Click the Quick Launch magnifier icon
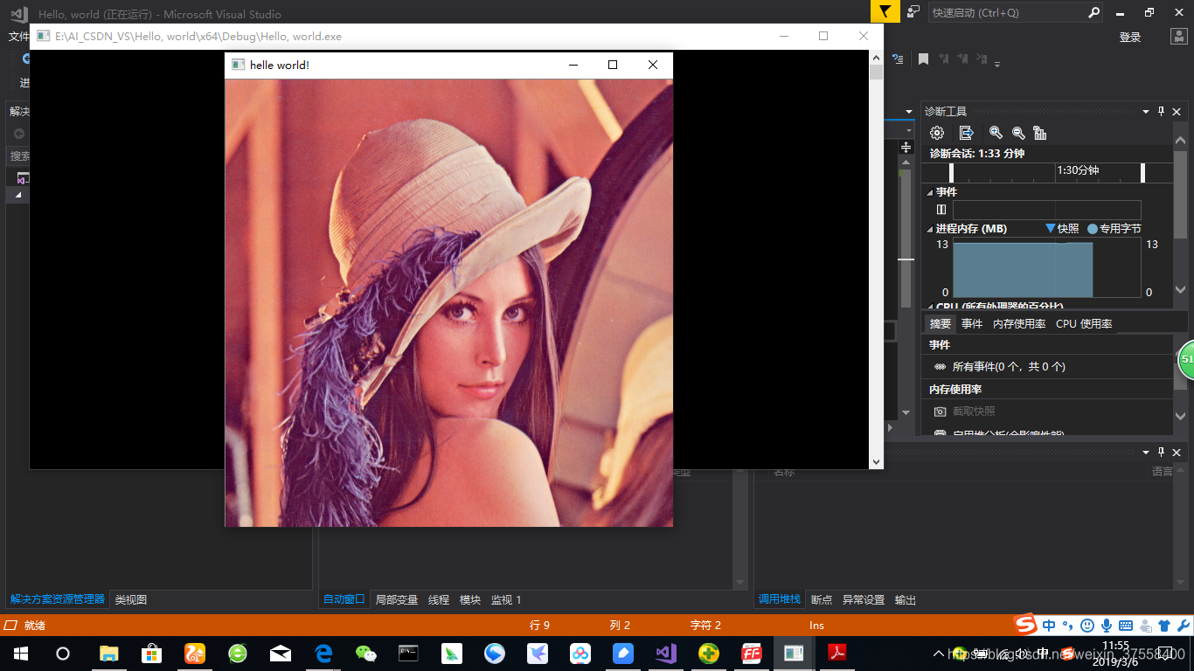The width and height of the screenshot is (1194, 671). [1093, 12]
